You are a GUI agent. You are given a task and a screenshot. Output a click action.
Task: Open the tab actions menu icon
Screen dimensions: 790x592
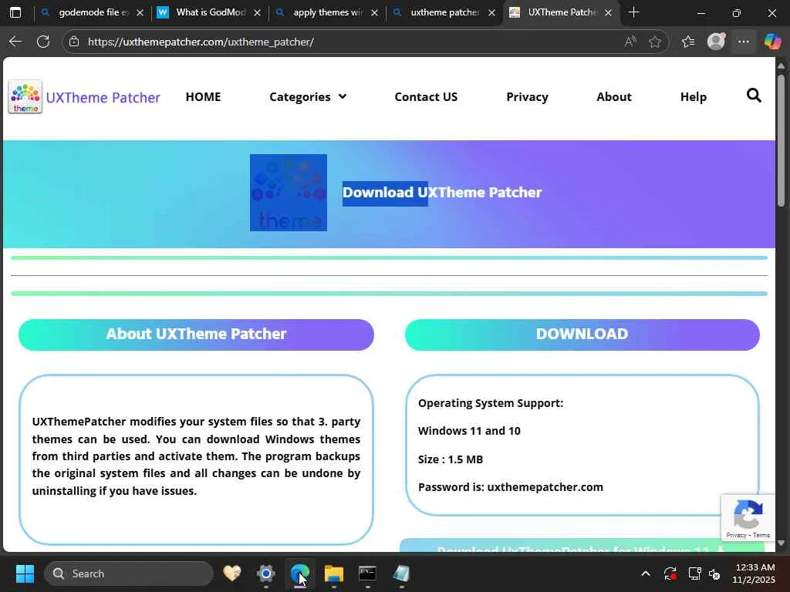[x=15, y=12]
